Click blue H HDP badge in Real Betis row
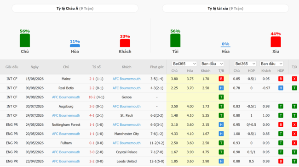299x167 pixels. click(x=281, y=88)
